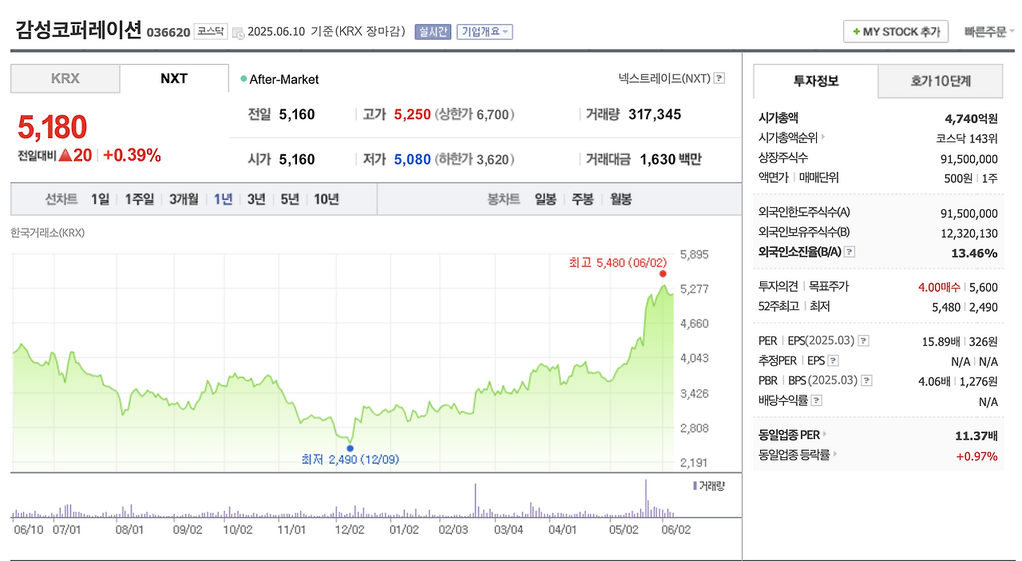Open the help icon next to 추정PER EPS
Image resolution: width=1022 pixels, height=561 pixels.
click(x=832, y=360)
